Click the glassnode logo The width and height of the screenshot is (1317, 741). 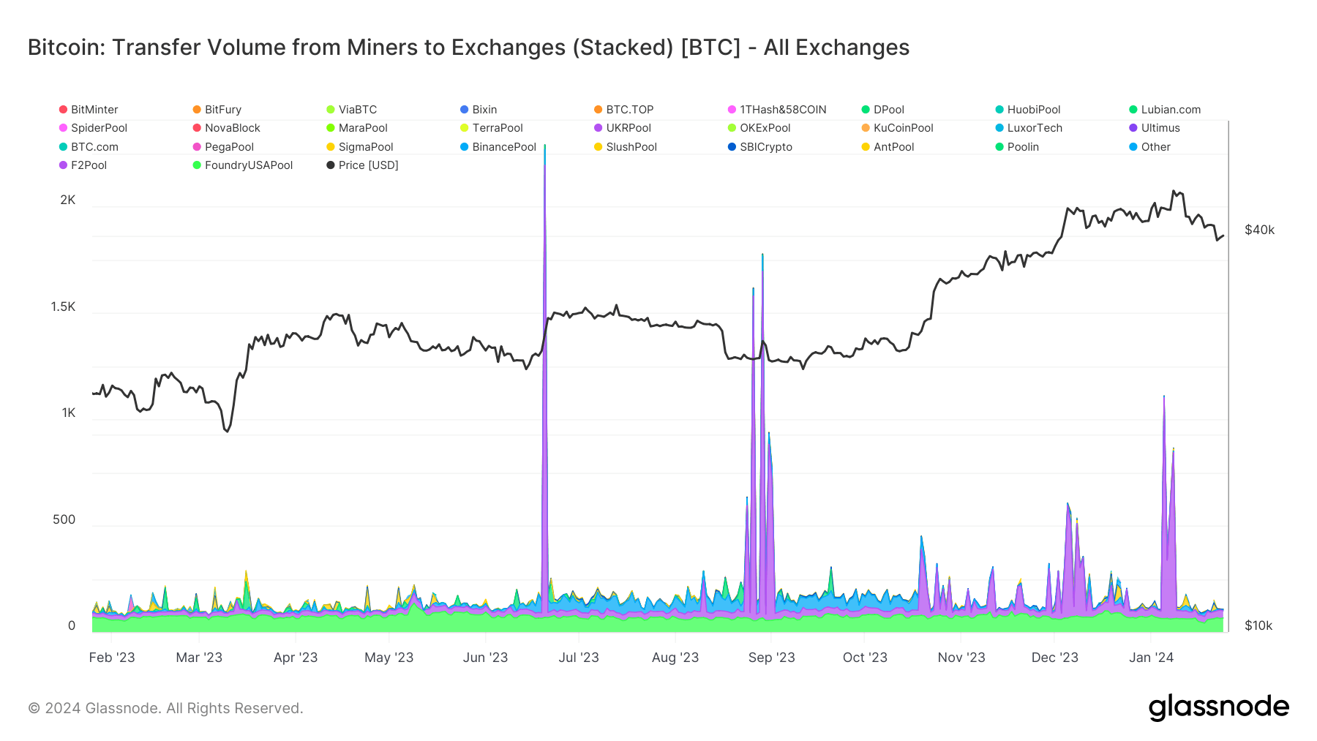(1219, 707)
